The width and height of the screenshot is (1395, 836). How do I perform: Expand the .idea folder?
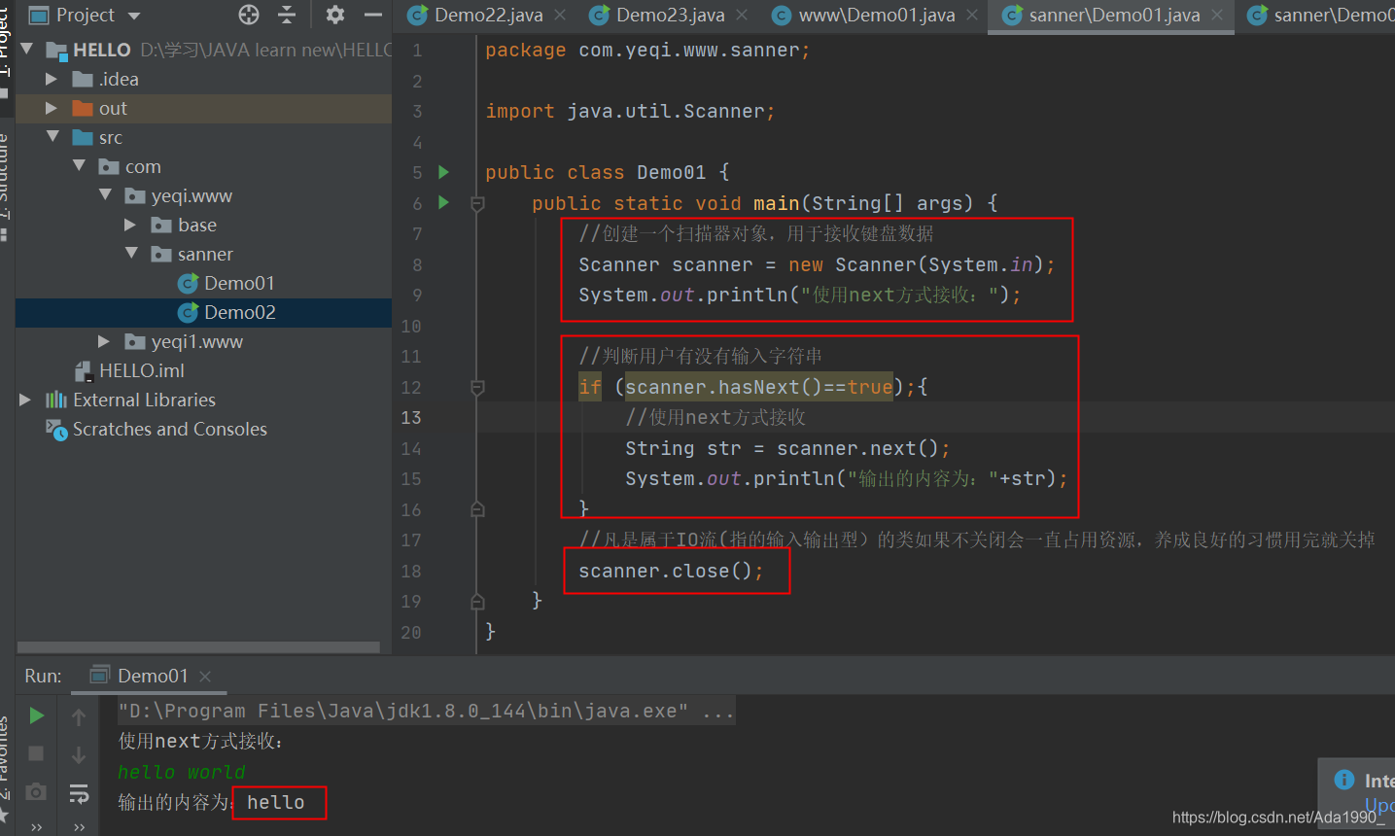tap(52, 79)
